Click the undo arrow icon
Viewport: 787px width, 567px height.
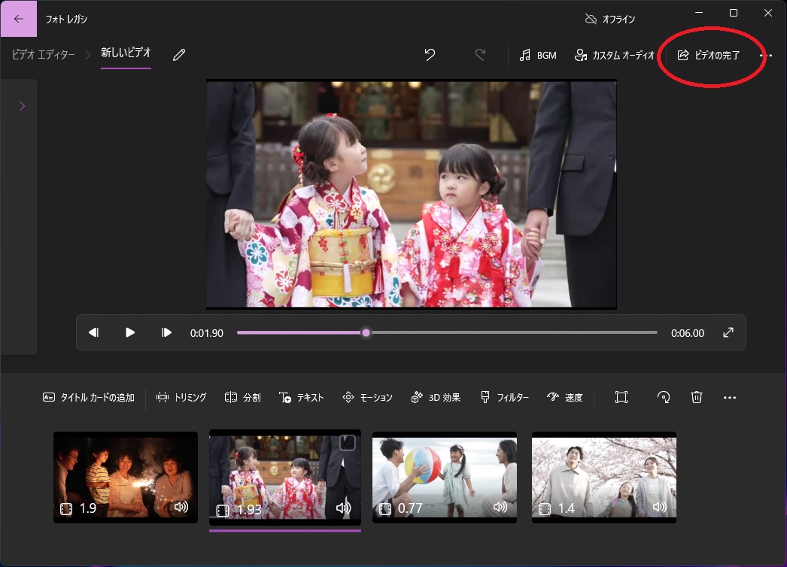[x=430, y=55]
